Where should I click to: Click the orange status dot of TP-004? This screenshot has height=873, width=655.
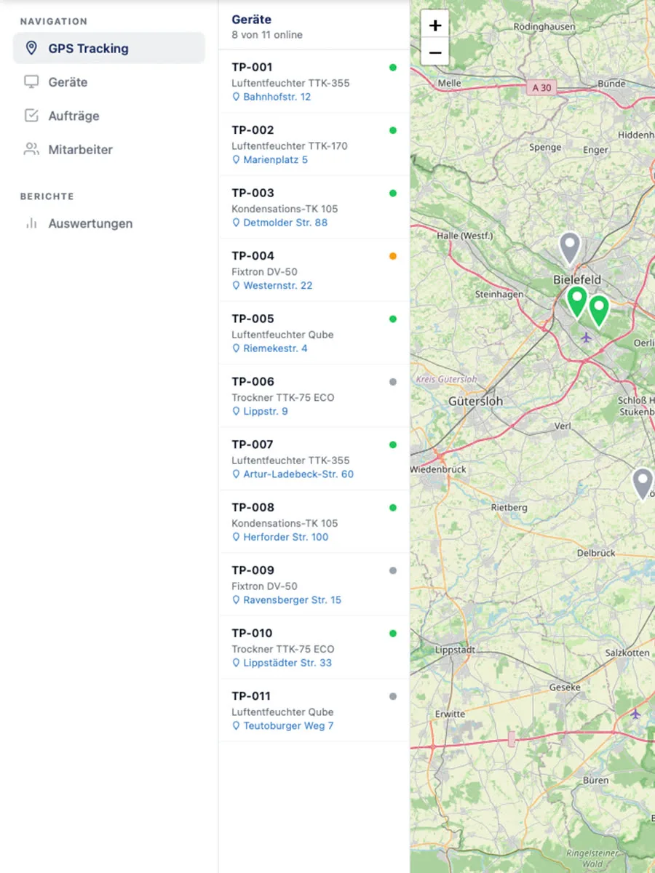(393, 256)
